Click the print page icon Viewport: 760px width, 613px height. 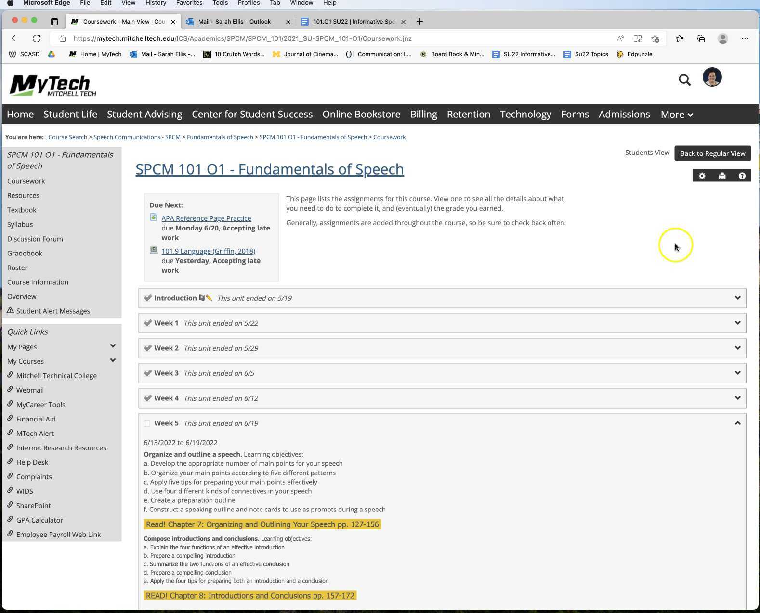point(721,176)
